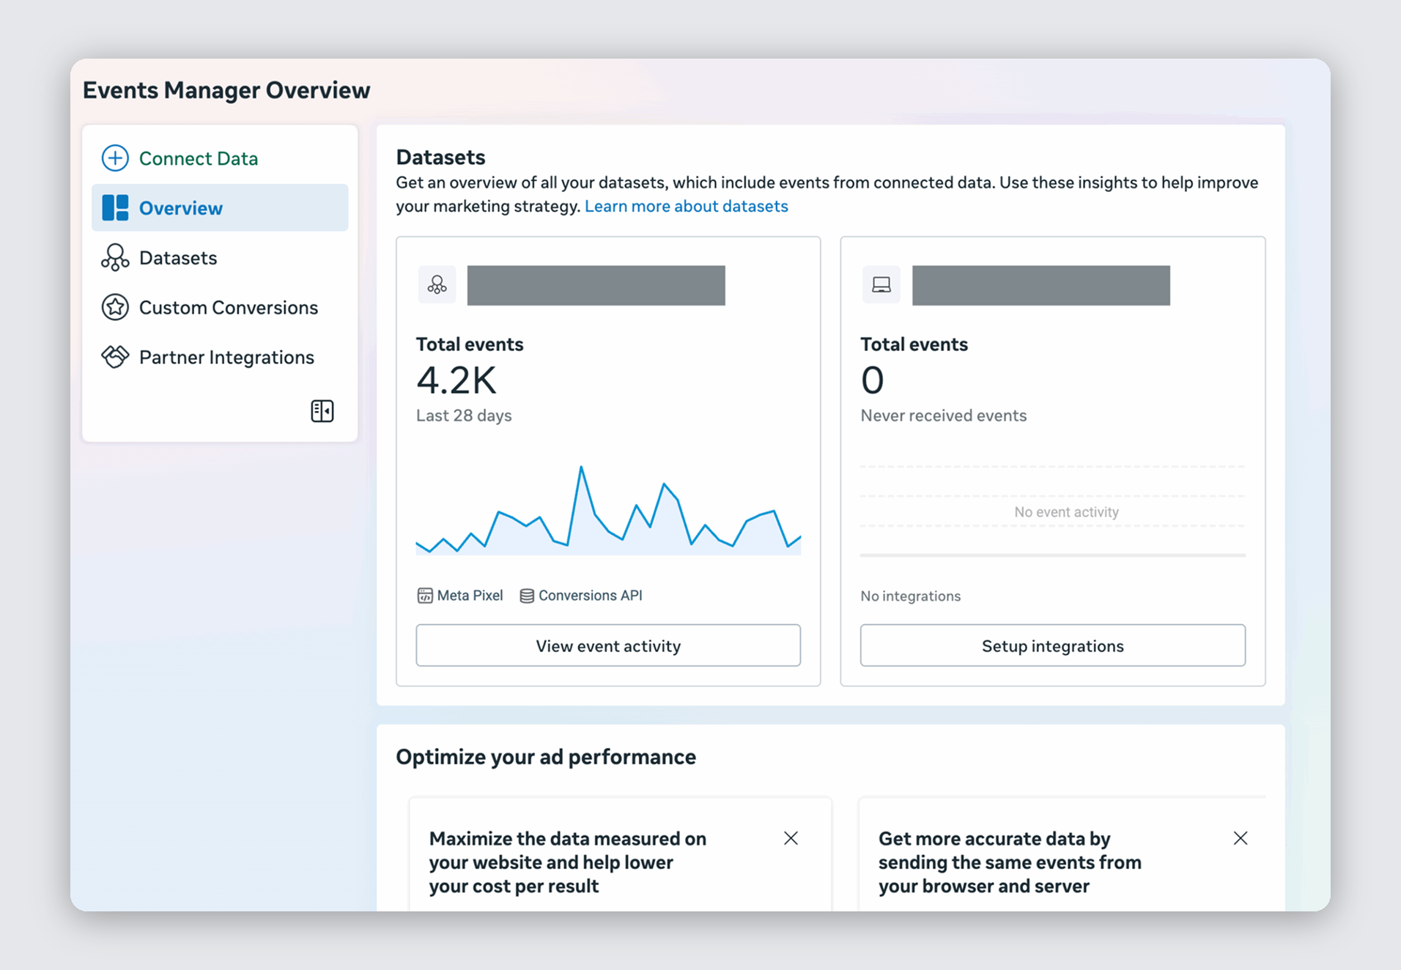1401x970 pixels.
Task: Open Partner Integrations section
Action: [x=220, y=357]
